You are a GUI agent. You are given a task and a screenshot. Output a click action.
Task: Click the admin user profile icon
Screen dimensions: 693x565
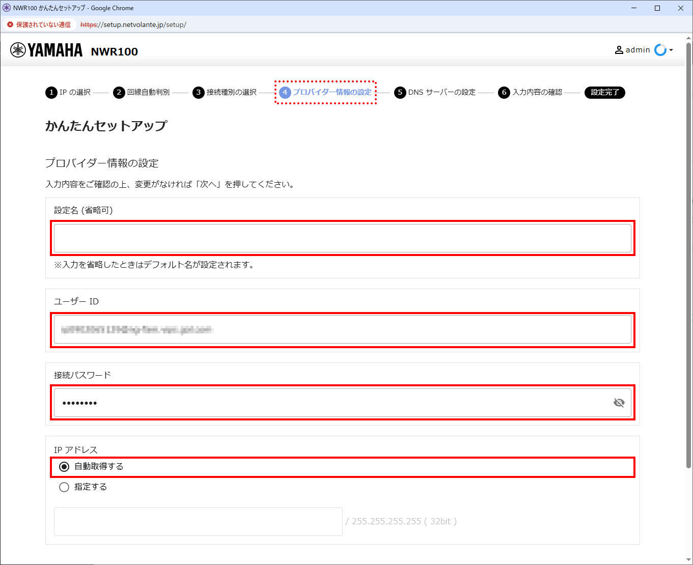619,50
